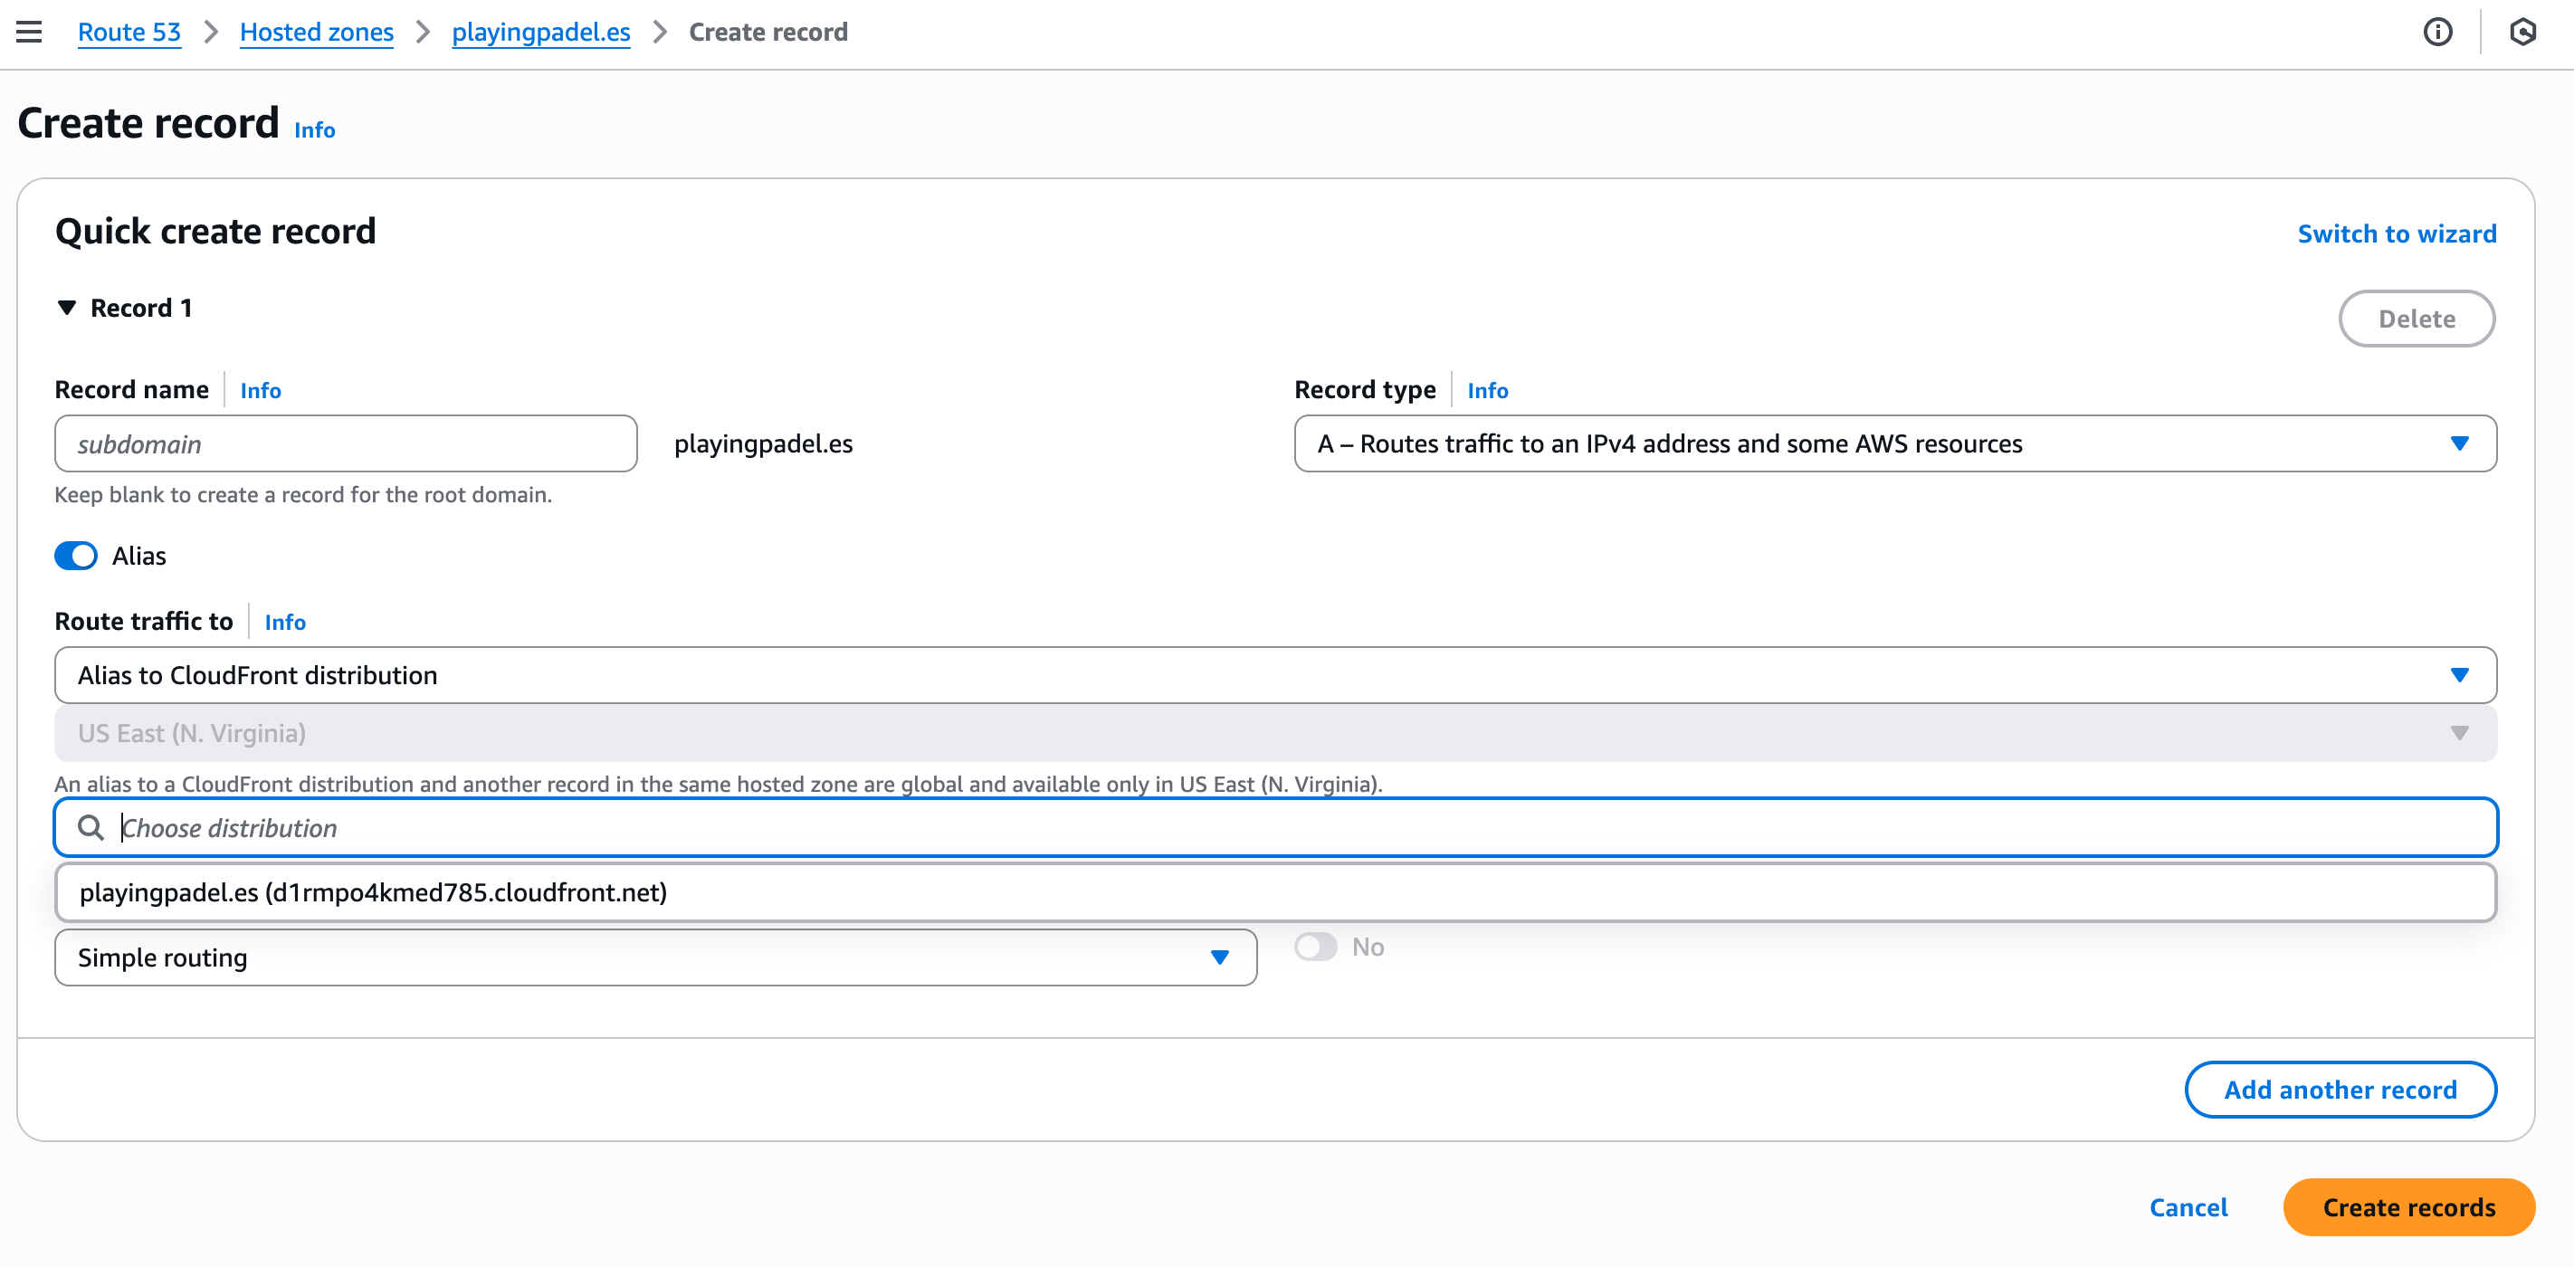Open the hamburger navigation menu
The image size is (2574, 1267).
[x=29, y=32]
